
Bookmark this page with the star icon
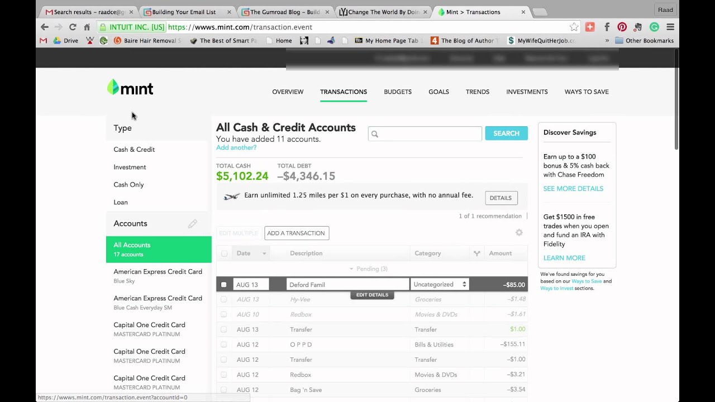[x=574, y=27]
